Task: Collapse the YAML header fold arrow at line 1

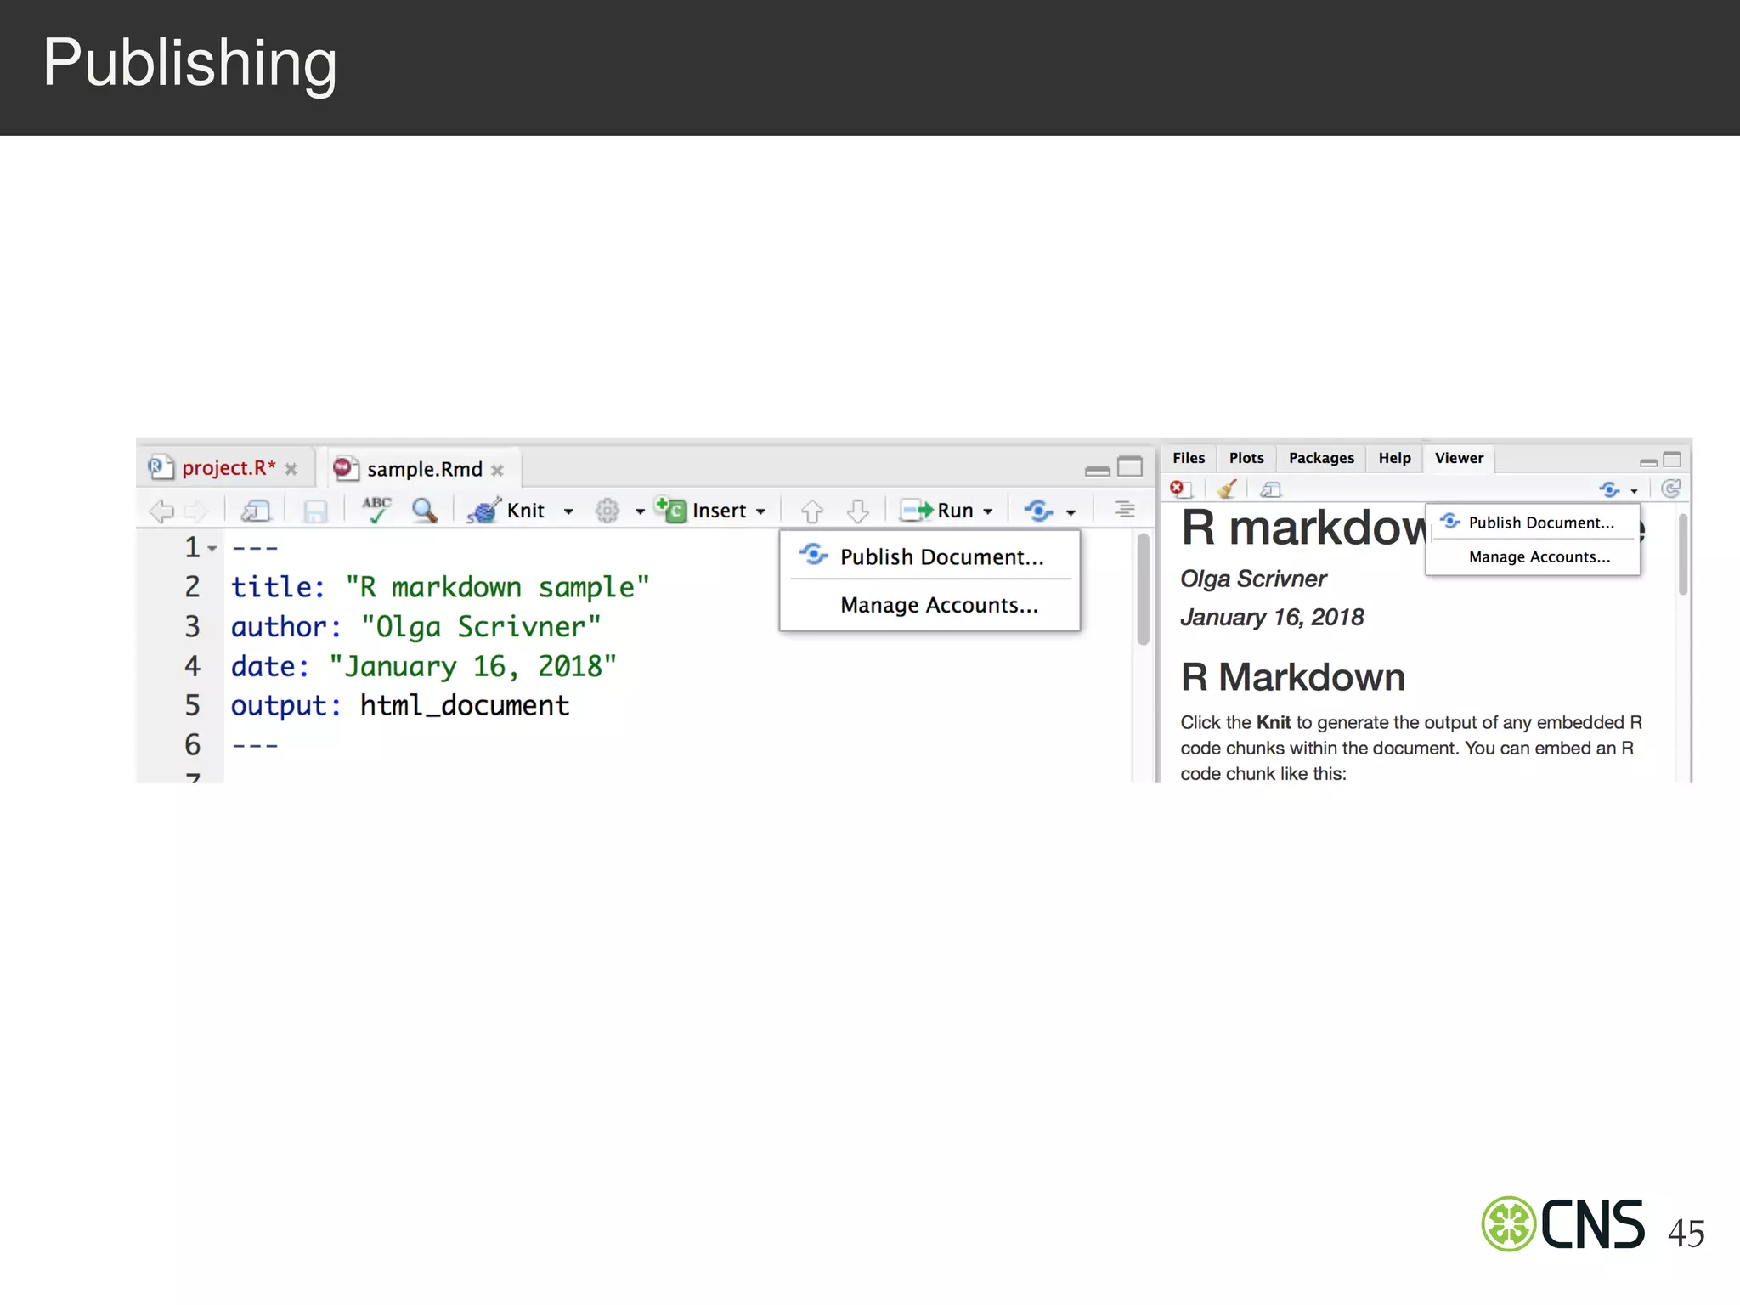Action: click(212, 549)
